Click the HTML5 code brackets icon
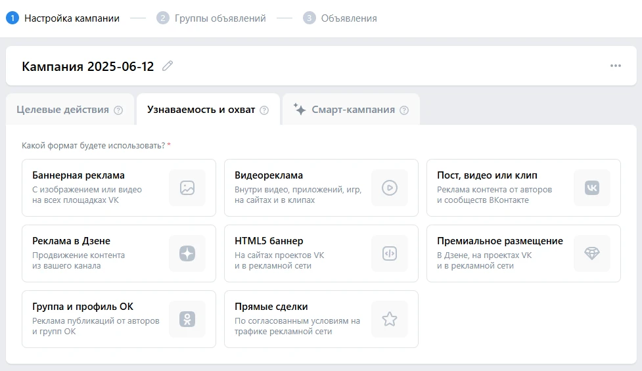This screenshot has width=642, height=371. pos(390,253)
